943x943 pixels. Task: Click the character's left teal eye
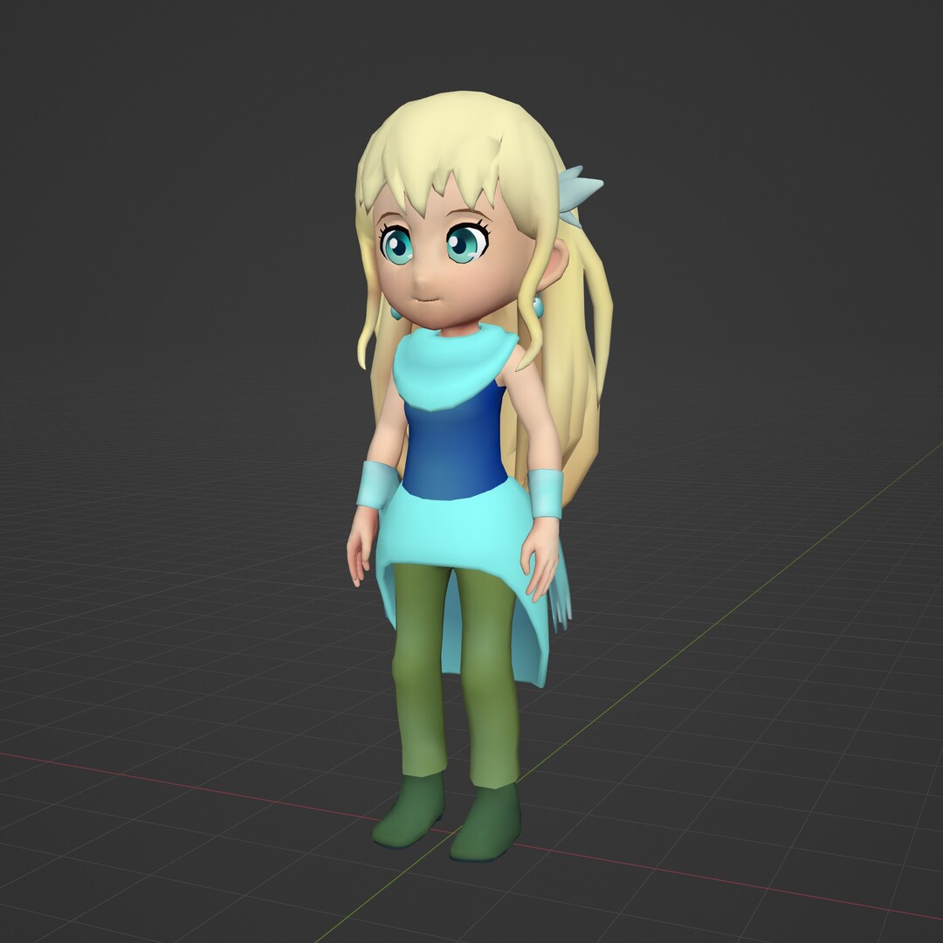466,243
